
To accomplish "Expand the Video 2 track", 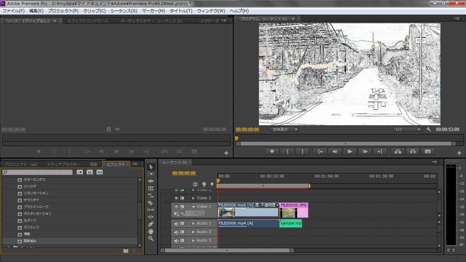I will [x=193, y=198].
